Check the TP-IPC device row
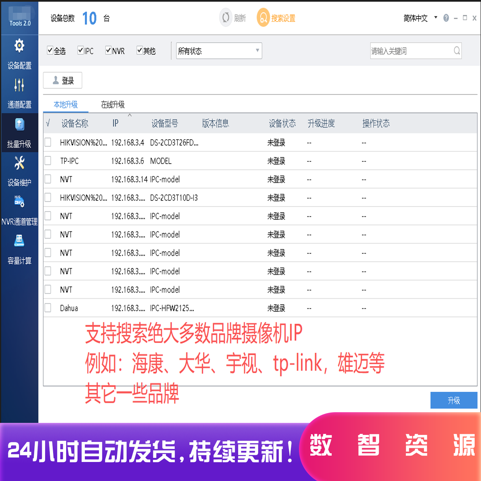This screenshot has width=481, height=481. point(48,161)
